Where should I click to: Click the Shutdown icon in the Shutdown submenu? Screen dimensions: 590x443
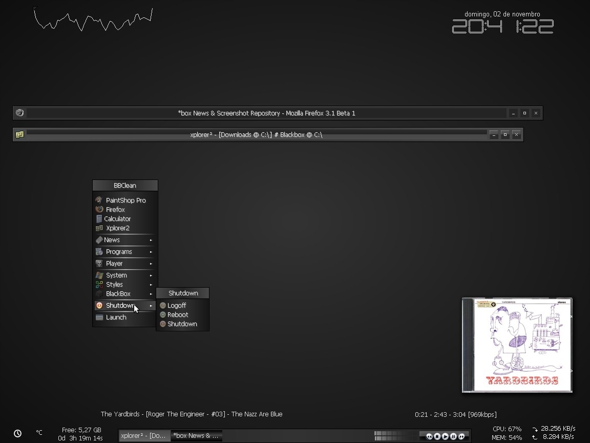pyautogui.click(x=163, y=324)
